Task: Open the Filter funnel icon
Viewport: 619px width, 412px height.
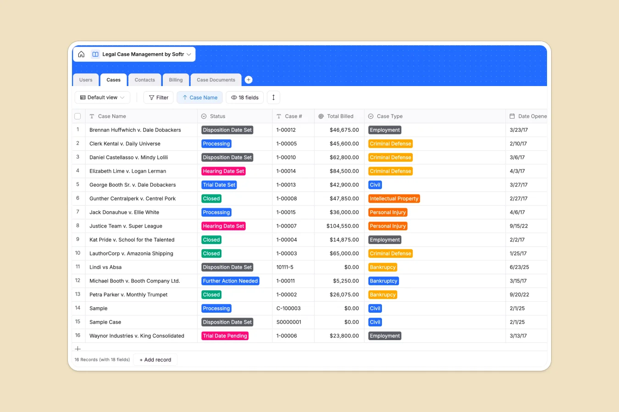Action: pos(151,98)
